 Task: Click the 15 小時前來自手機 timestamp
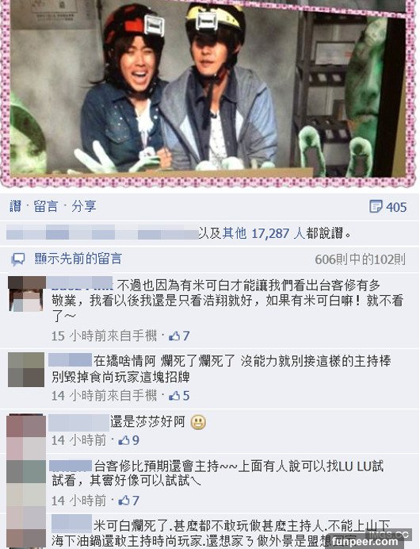pyautogui.click(x=104, y=336)
